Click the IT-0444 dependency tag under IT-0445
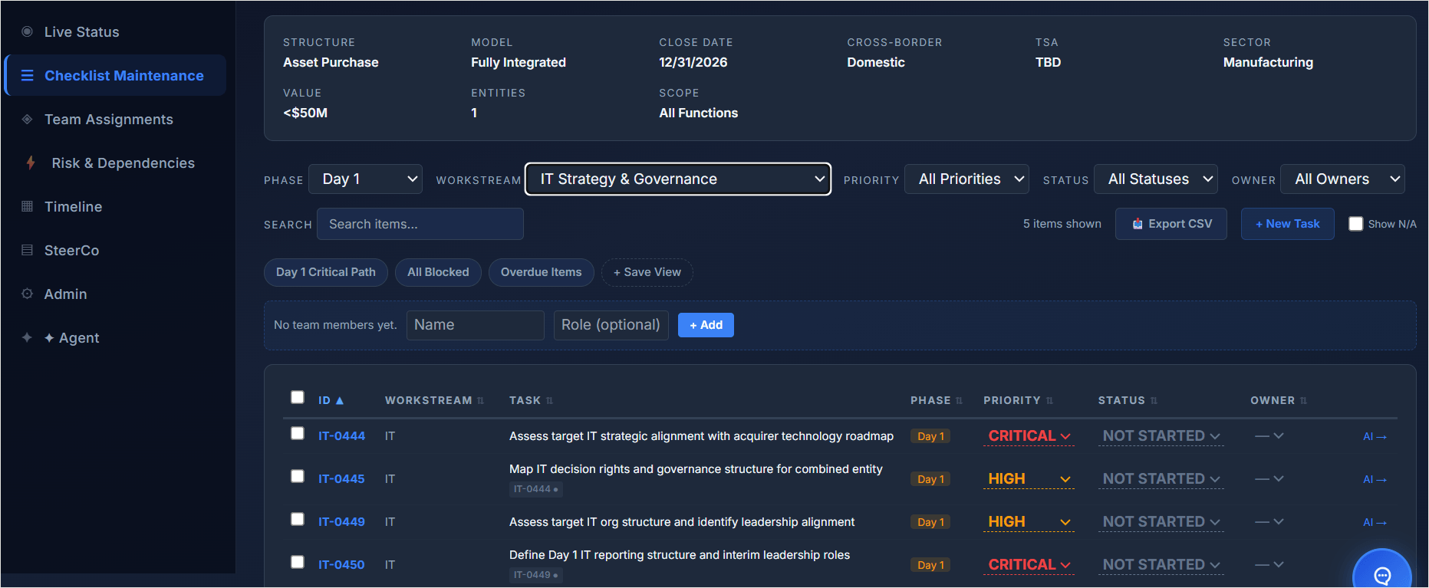The width and height of the screenshot is (1429, 588). coord(535,489)
